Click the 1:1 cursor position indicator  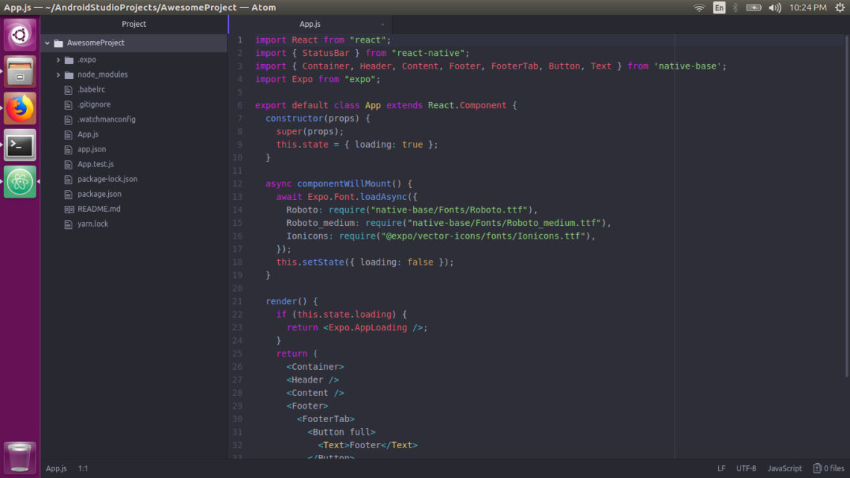click(x=83, y=468)
